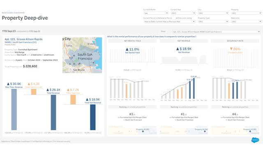
Task: Click the Net Rental Yield up-arrow indicator
Action: point(127,49)
